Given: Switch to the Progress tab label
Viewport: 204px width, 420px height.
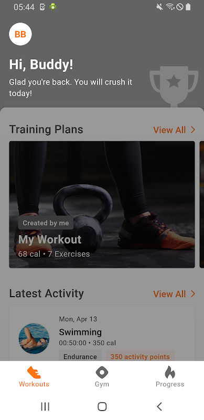Looking at the screenshot, I should pyautogui.click(x=170, y=384).
